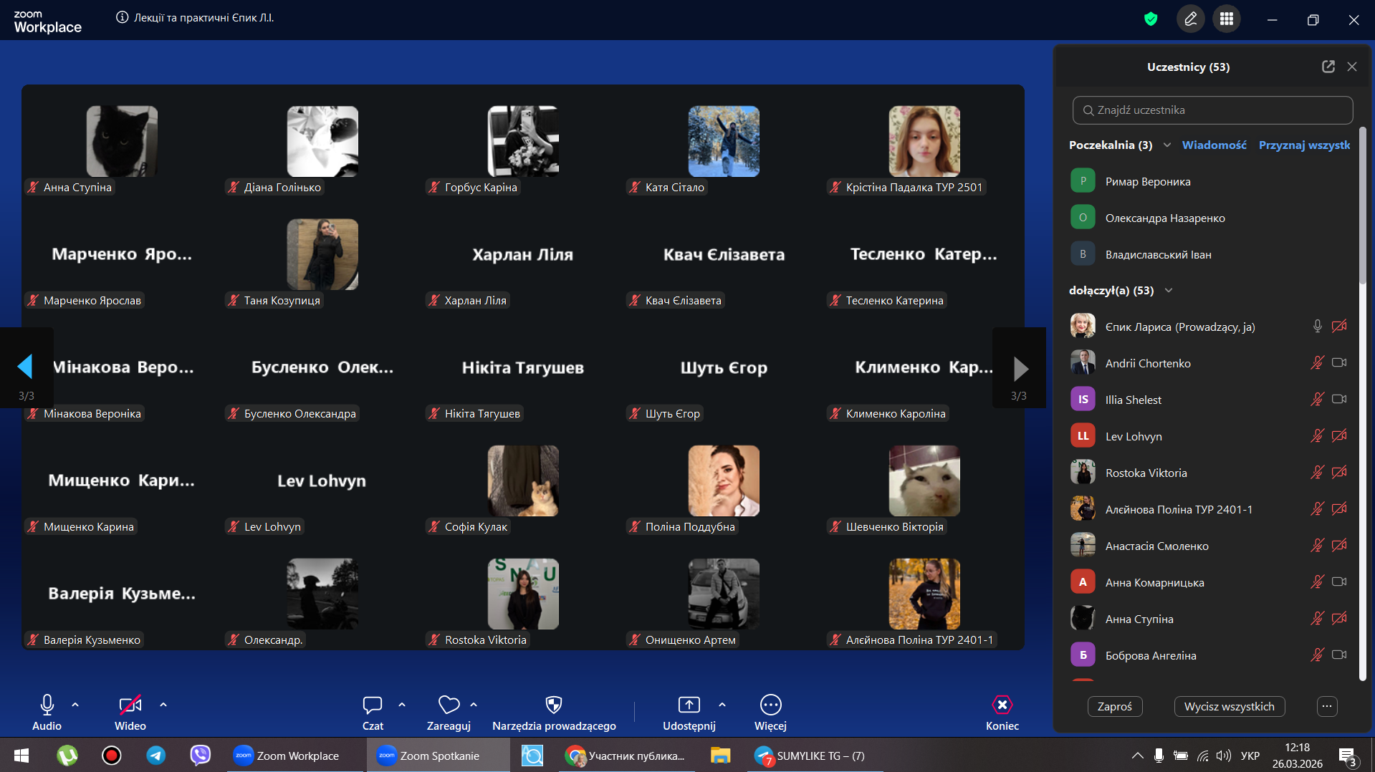
Task: Go to the next gallery page arrow
Action: pos(1020,369)
